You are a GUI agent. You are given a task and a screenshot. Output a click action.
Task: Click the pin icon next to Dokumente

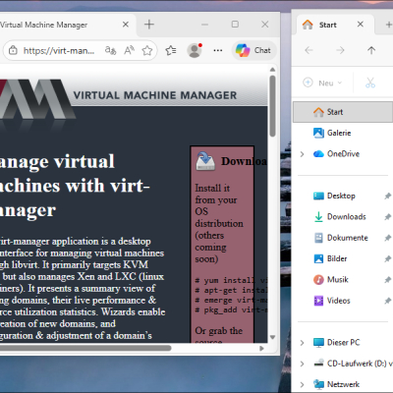tap(388, 238)
